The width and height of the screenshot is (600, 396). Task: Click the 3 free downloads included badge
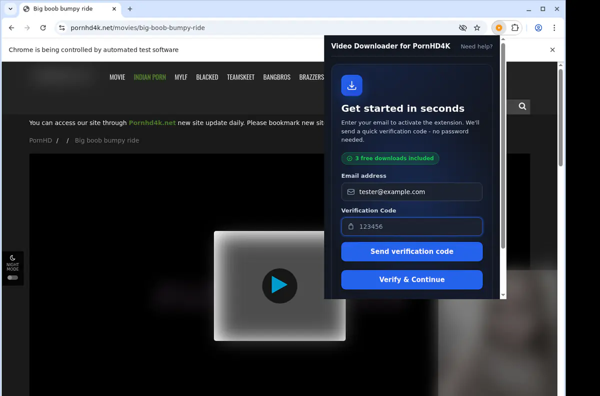390,158
